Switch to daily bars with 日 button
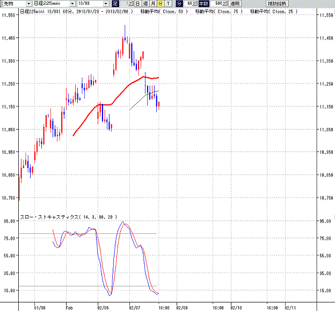The image size is (335, 311). tap(138, 4)
